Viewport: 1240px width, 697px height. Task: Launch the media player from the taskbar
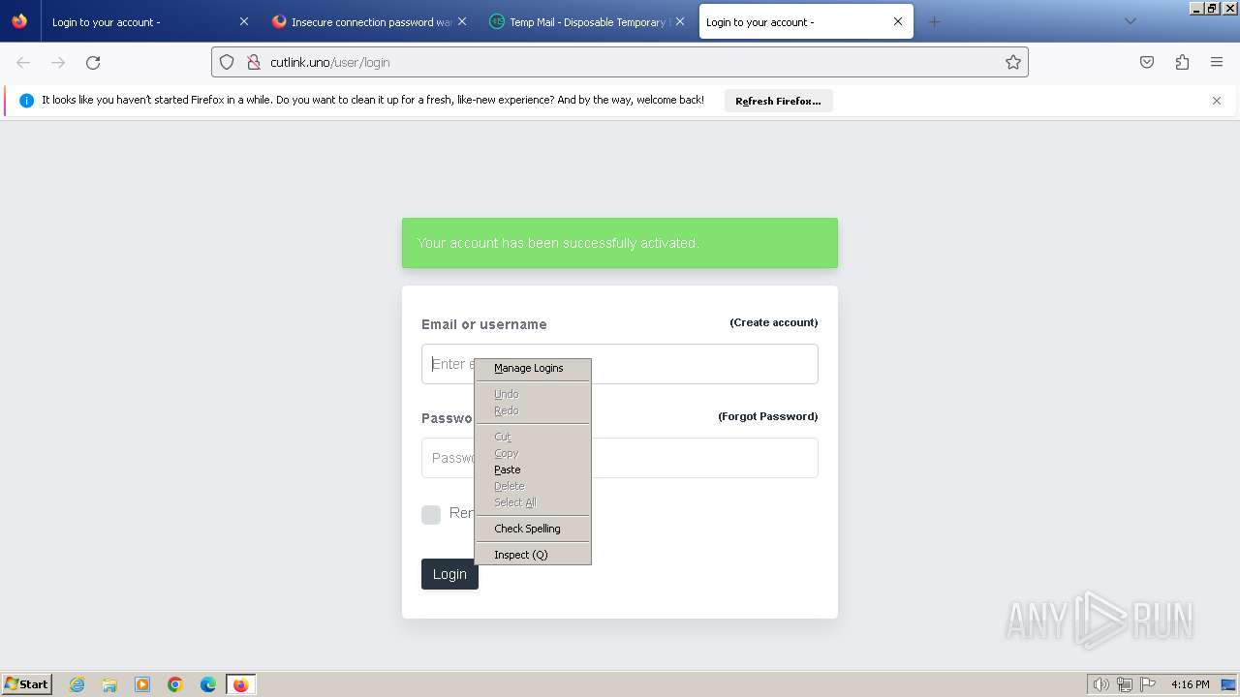[x=142, y=684]
